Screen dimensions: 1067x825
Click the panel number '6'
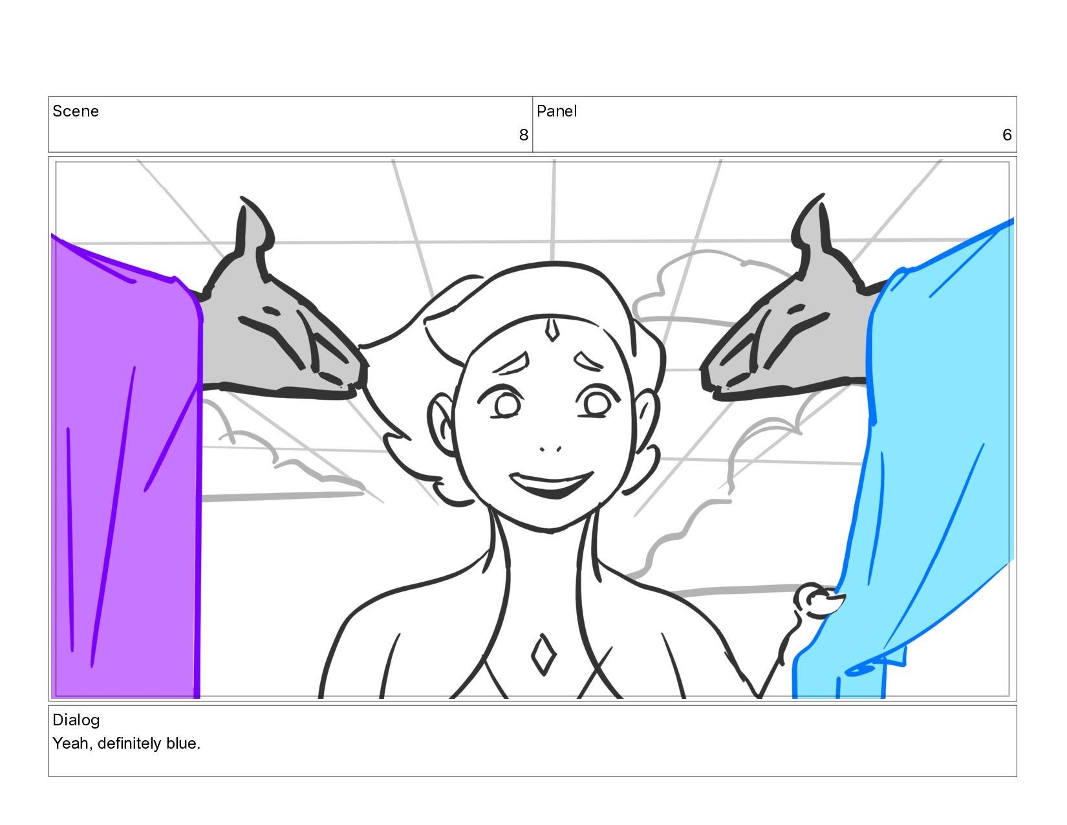1007,135
